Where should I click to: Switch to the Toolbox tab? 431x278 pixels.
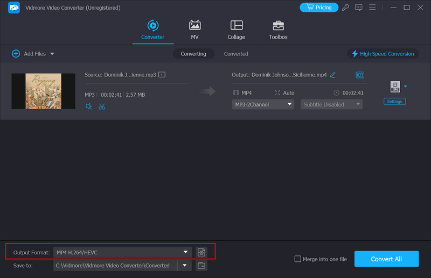(x=278, y=30)
